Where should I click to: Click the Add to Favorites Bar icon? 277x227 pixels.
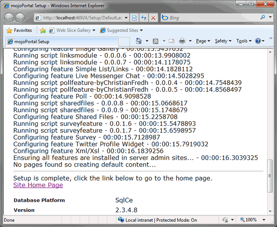[x=43, y=30]
